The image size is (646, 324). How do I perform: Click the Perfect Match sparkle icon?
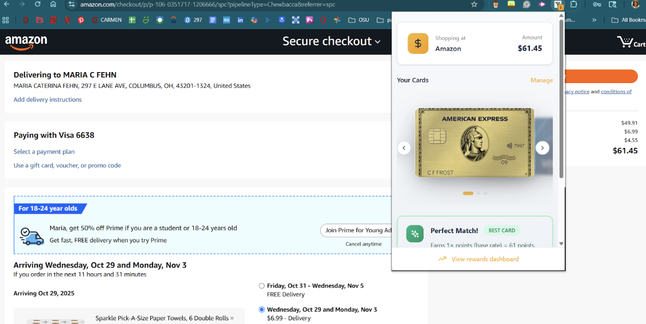[415, 234]
